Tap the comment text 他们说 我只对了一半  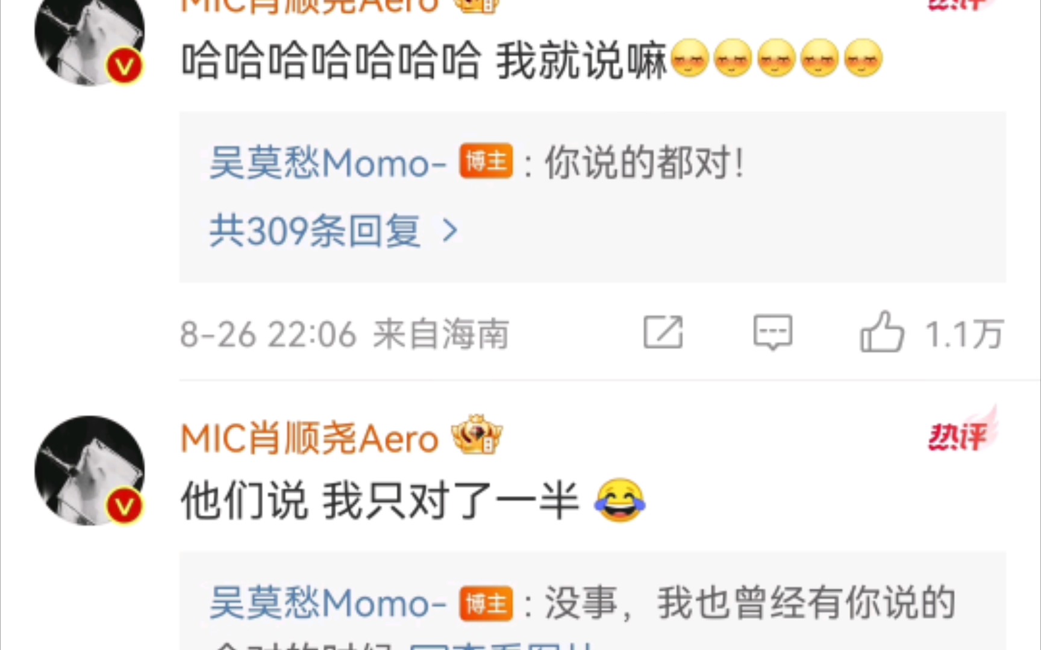tap(380, 501)
